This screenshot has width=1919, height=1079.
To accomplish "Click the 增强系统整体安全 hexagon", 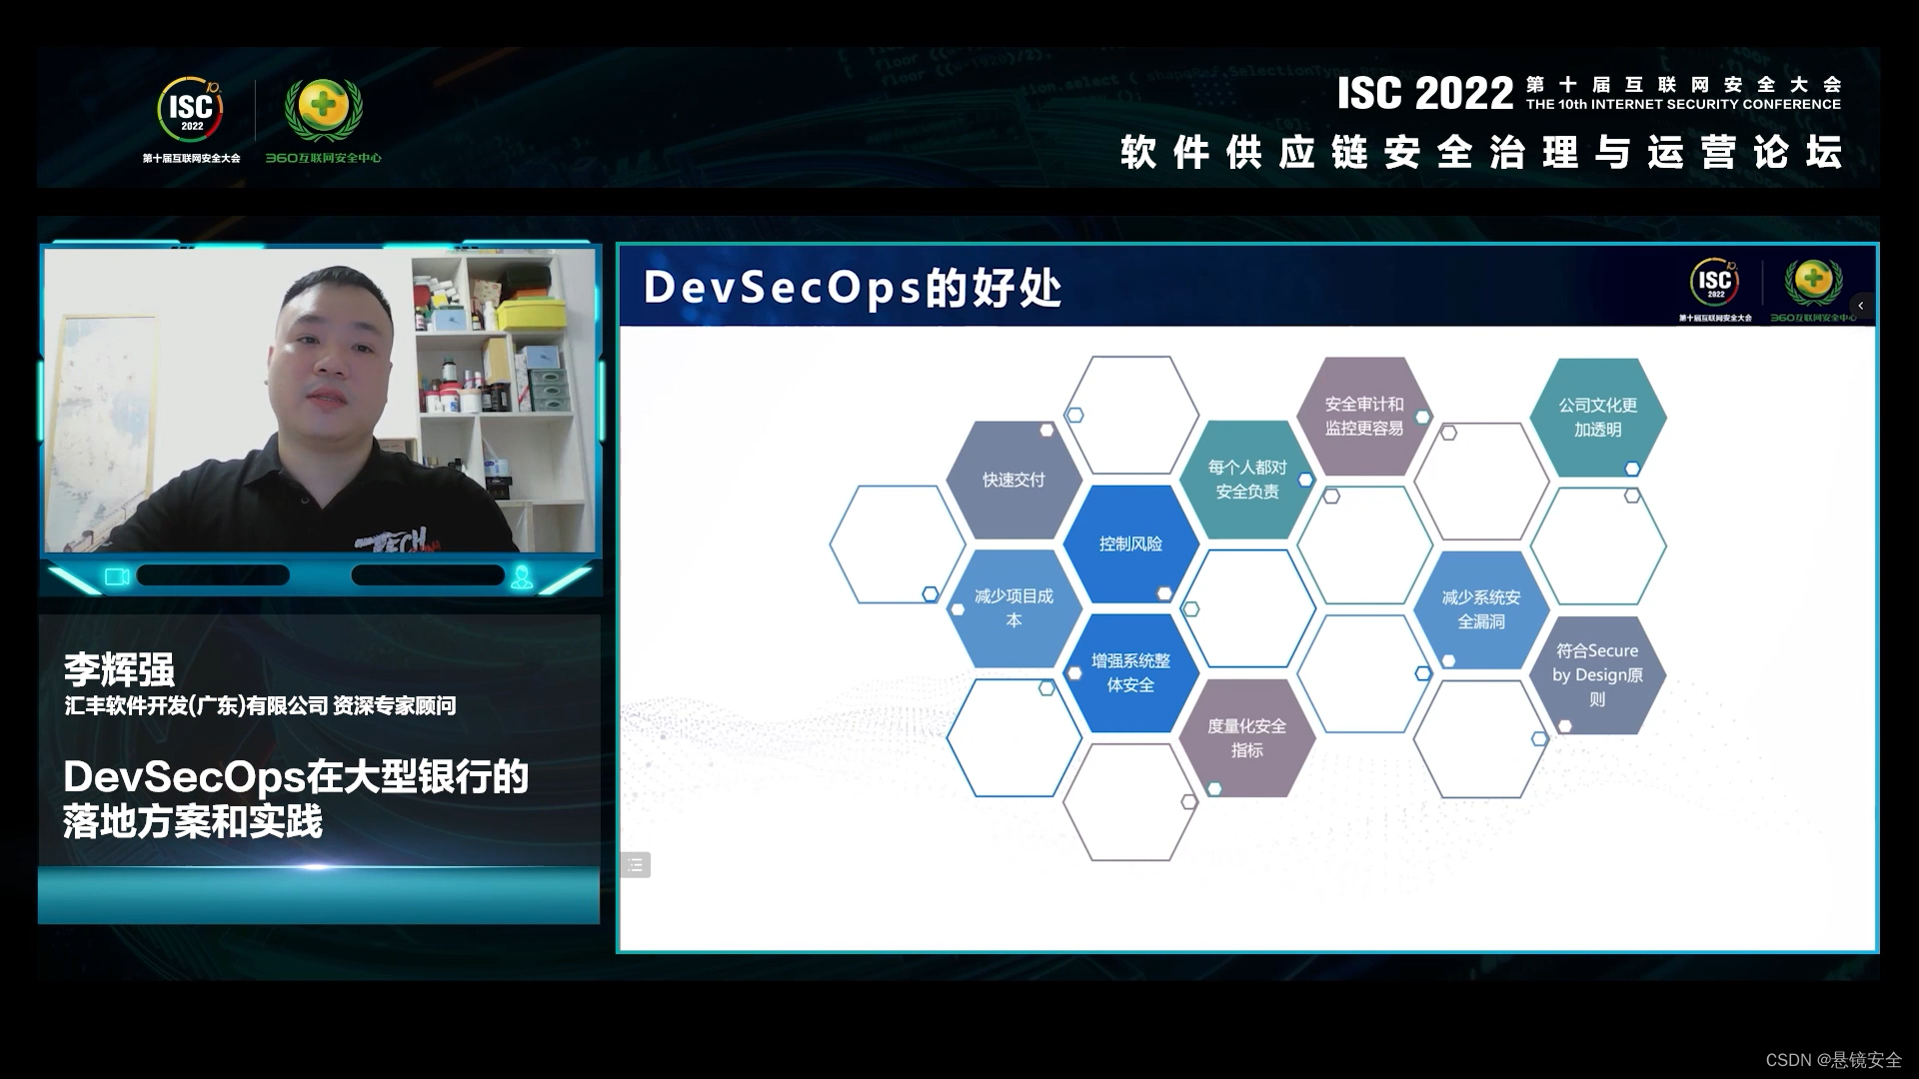I will 1130,672.
